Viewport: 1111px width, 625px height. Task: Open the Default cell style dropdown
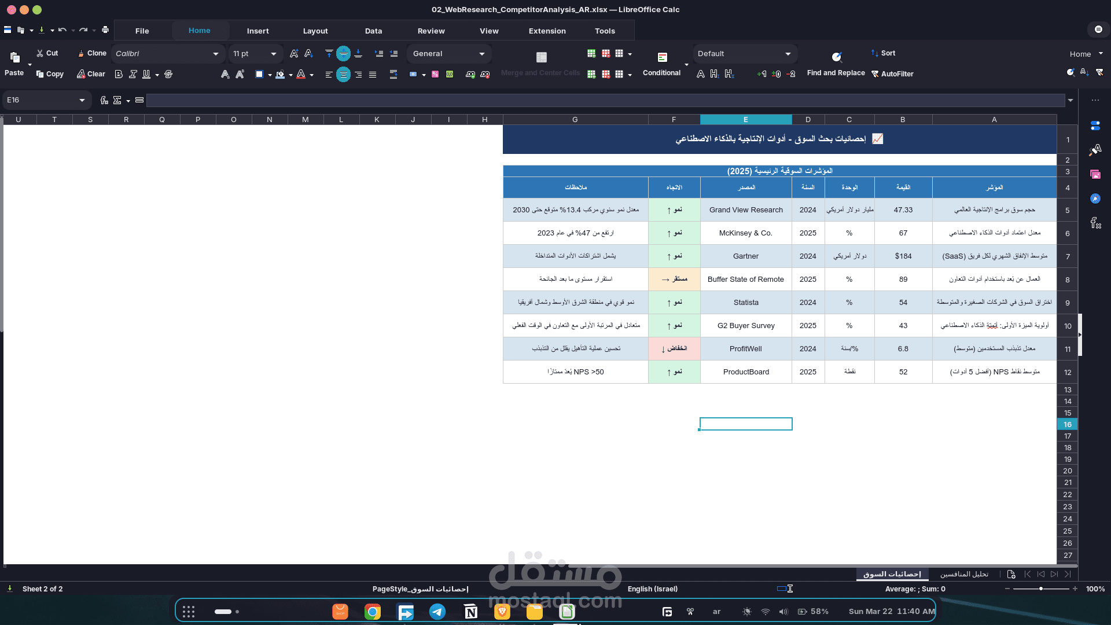(788, 54)
